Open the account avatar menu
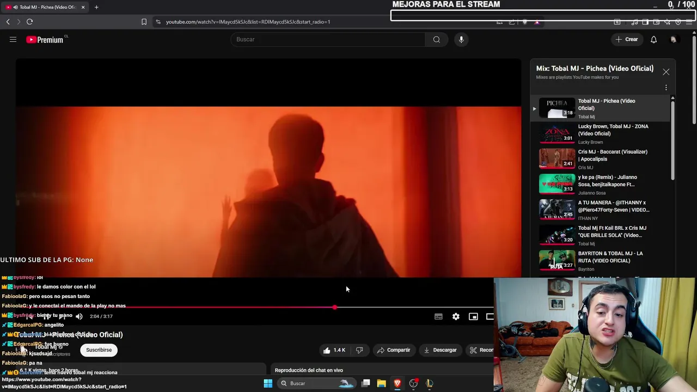 pyautogui.click(x=674, y=39)
